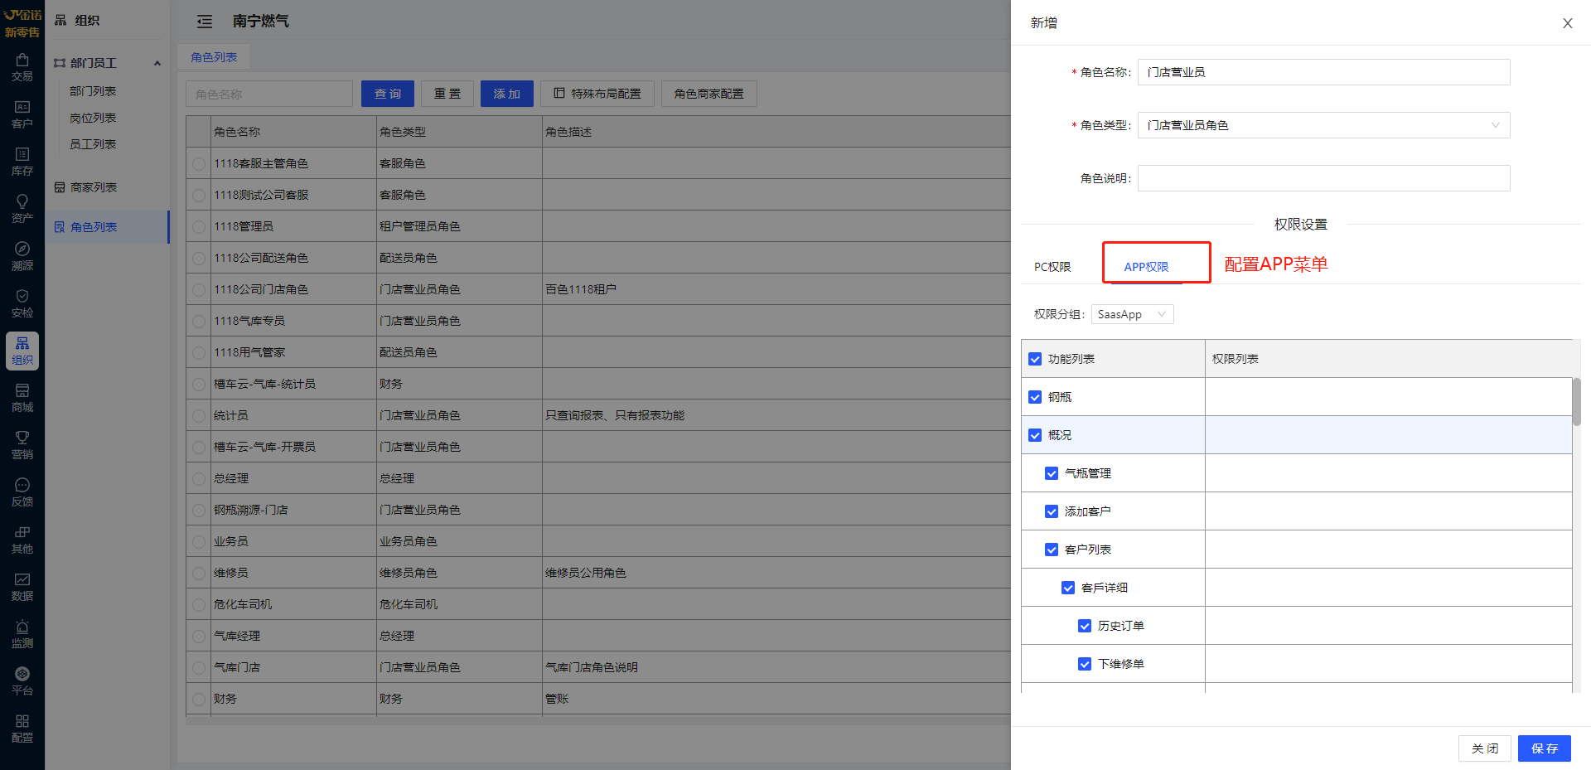Image resolution: width=1591 pixels, height=770 pixels.
Task: Focus the 角色说明 input field
Action: (1323, 178)
